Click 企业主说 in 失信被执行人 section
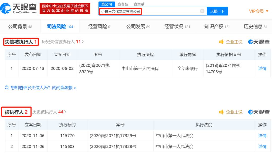The image size is (272, 153). [234, 42]
